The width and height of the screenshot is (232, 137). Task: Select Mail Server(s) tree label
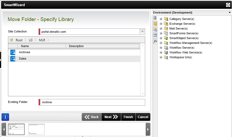point(178,28)
